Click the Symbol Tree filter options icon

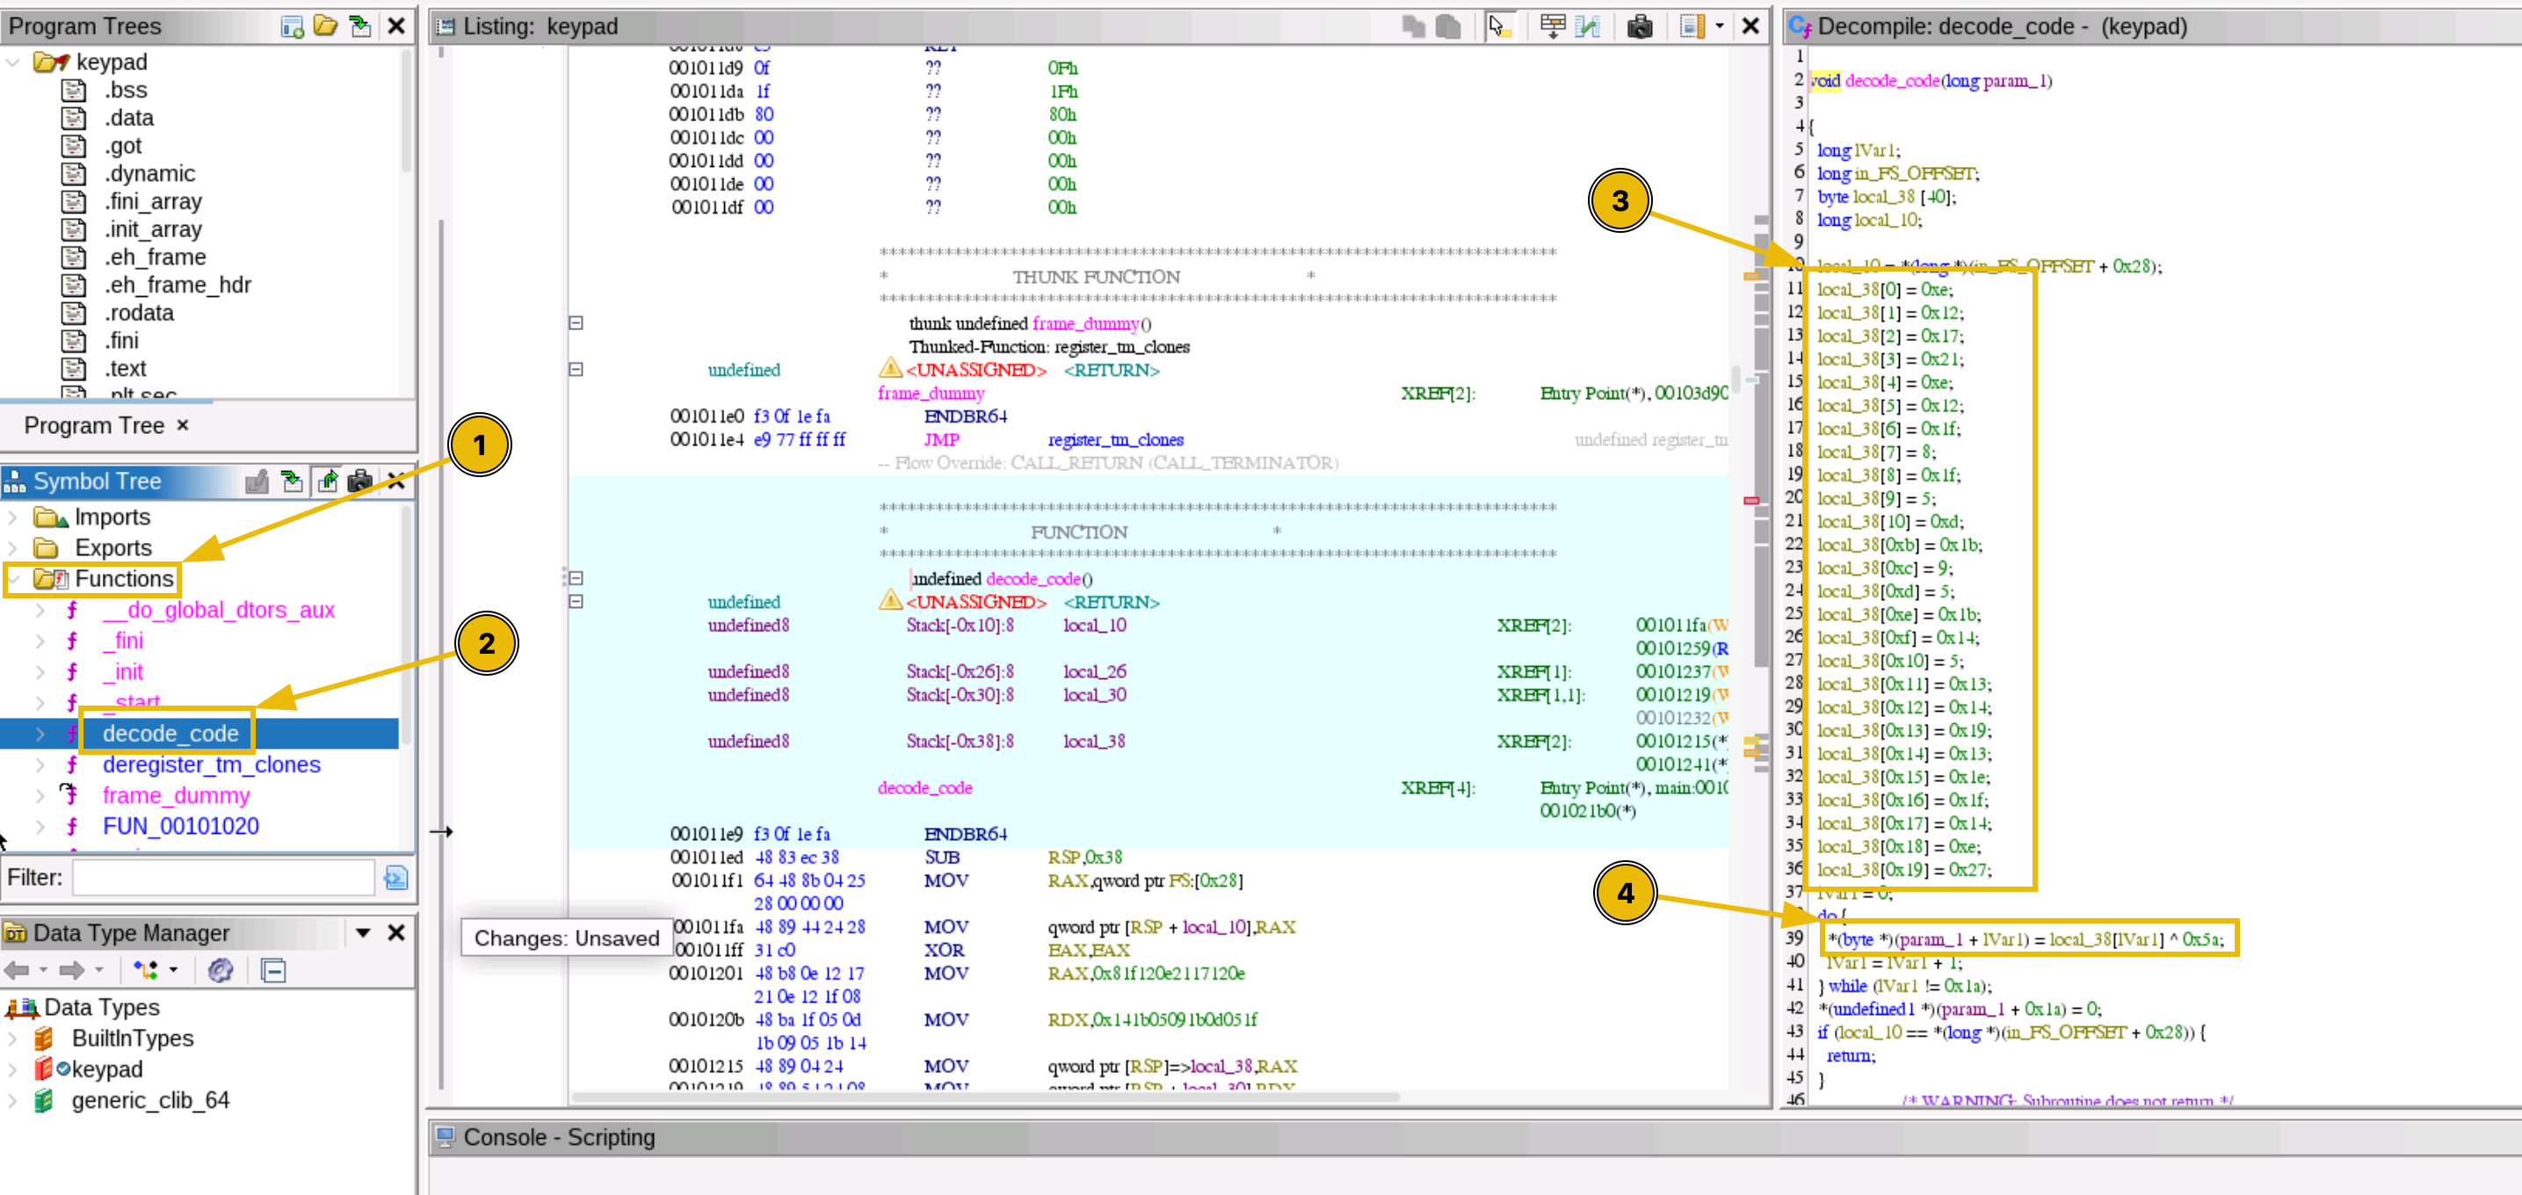coord(395,878)
